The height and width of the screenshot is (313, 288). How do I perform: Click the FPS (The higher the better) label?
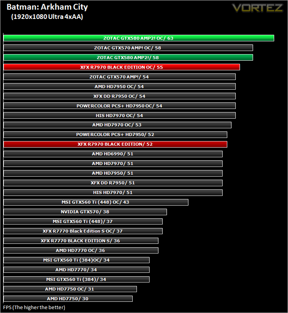(34, 308)
